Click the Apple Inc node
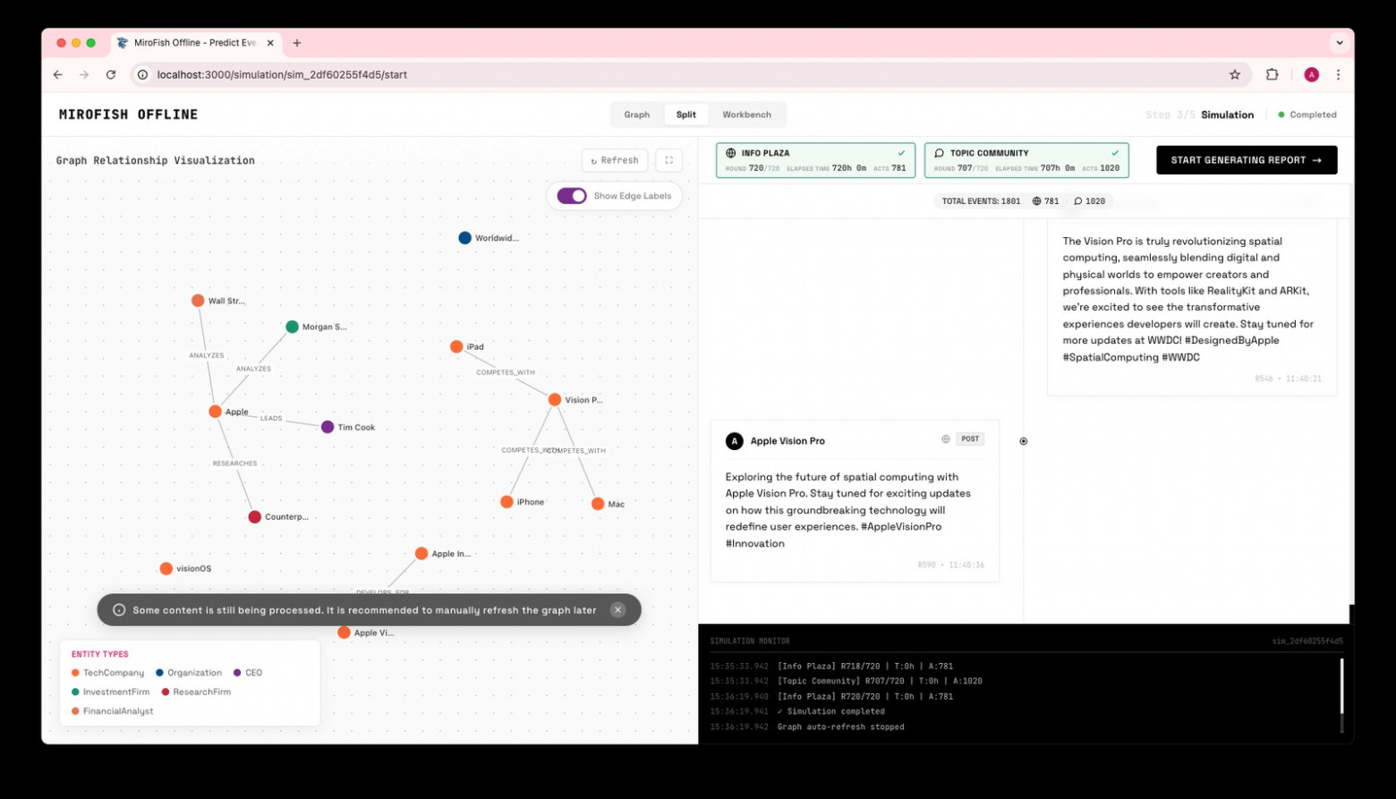Image resolution: width=1396 pixels, height=799 pixels. pos(421,554)
